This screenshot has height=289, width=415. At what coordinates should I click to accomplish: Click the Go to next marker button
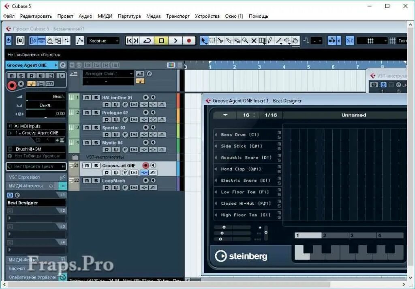(136, 41)
